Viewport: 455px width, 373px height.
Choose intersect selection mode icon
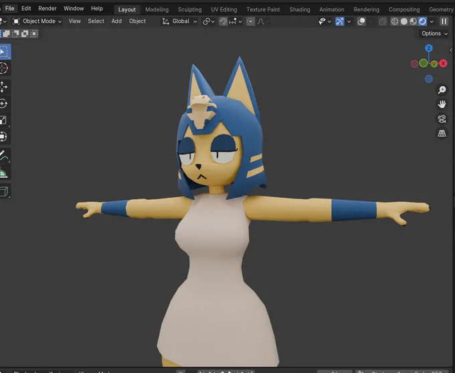click(x=34, y=33)
